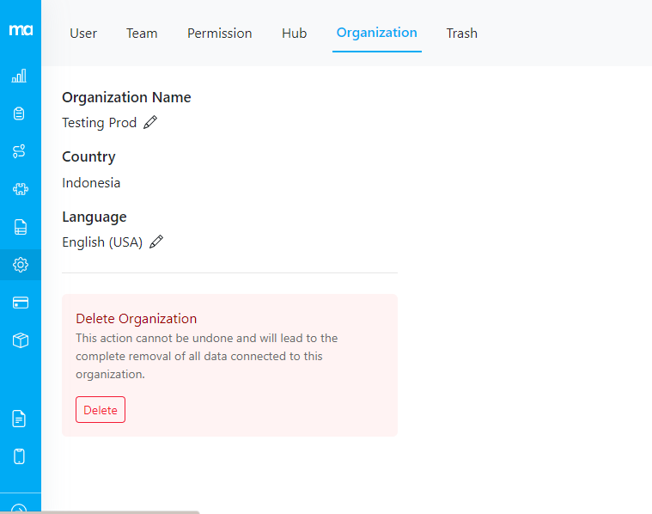
Task: Open the mobile phone icon in sidebar
Action: [20, 456]
